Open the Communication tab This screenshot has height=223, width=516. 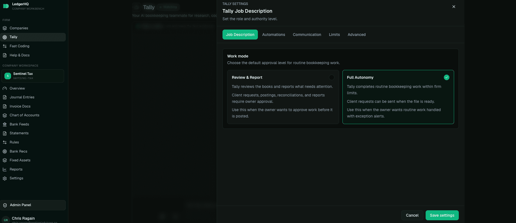click(x=307, y=35)
